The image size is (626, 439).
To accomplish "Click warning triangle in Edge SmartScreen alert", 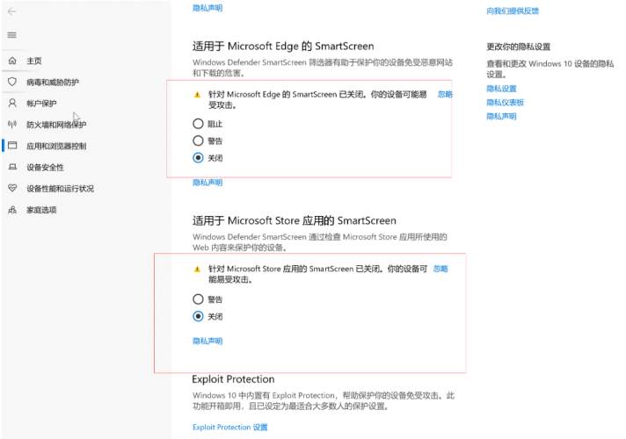I will point(197,95).
